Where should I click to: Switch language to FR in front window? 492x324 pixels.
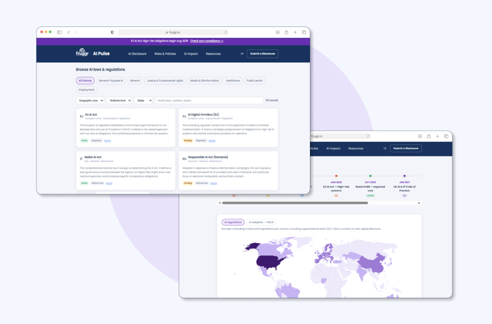point(242,54)
